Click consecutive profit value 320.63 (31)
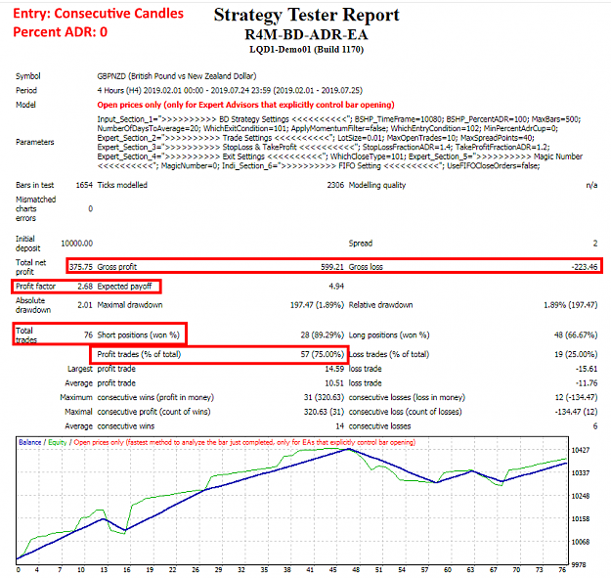This screenshot has height=578, width=611. (324, 412)
